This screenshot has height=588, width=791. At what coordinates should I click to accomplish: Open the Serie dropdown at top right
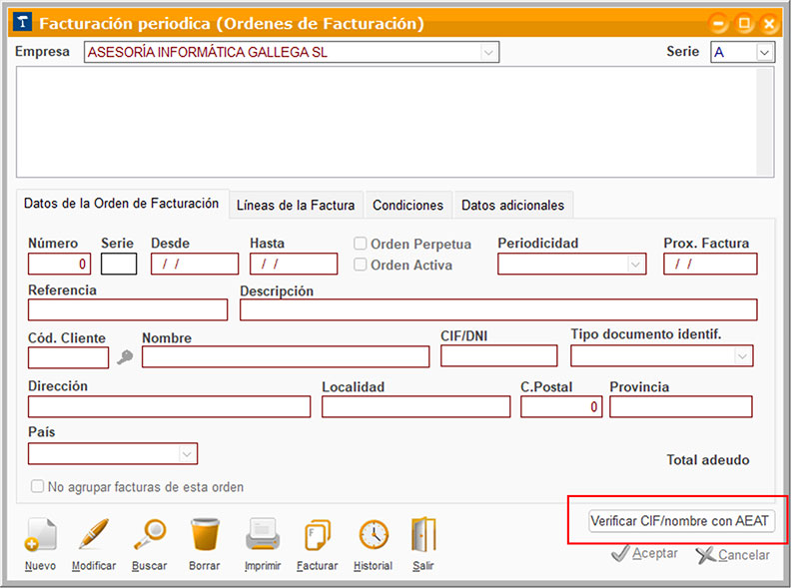pyautogui.click(x=764, y=52)
